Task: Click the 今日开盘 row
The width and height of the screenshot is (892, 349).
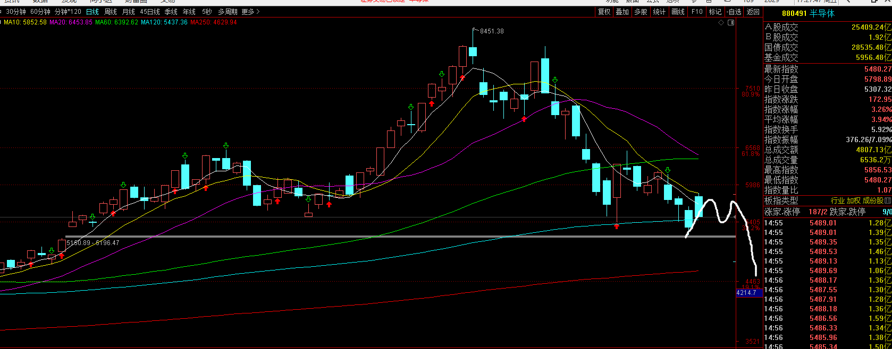Action: click(x=828, y=79)
